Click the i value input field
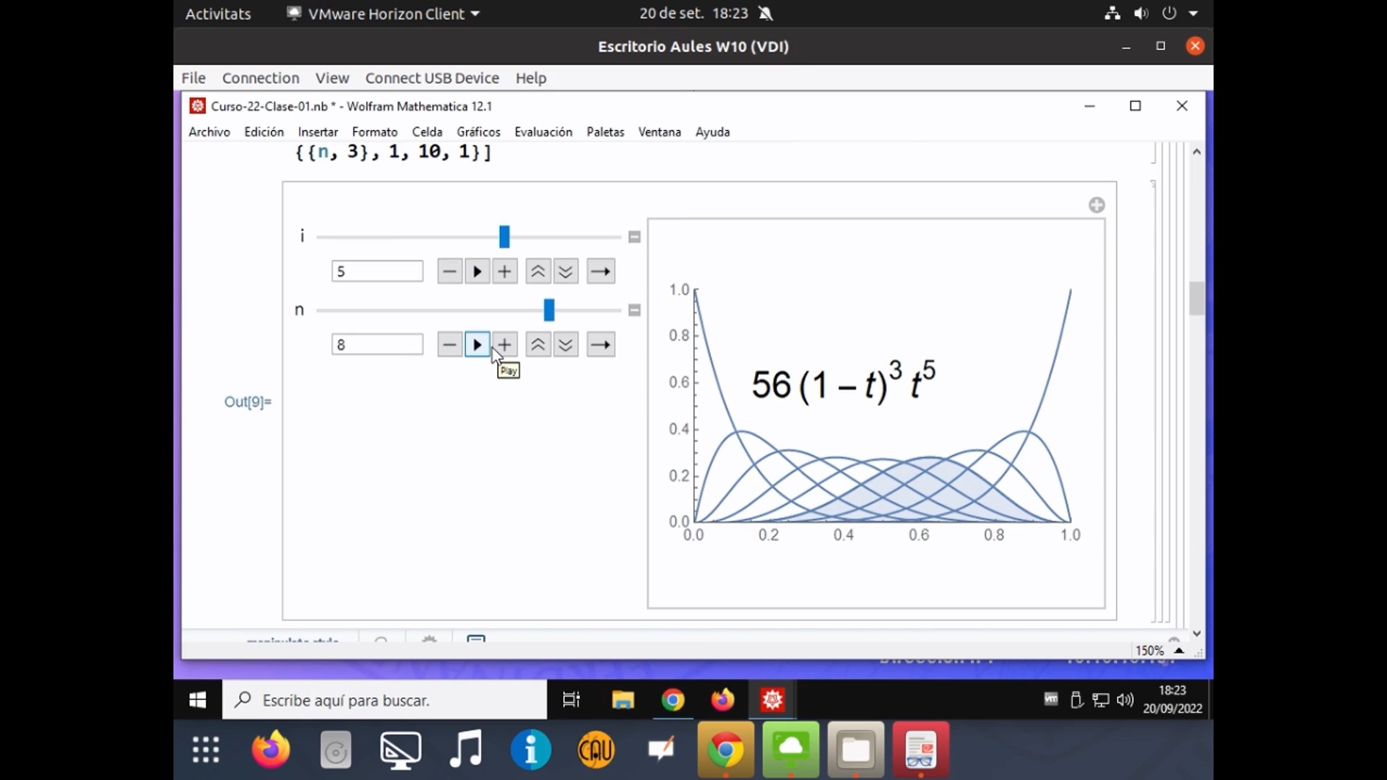Viewport: 1387px width, 780px height. [x=376, y=272]
